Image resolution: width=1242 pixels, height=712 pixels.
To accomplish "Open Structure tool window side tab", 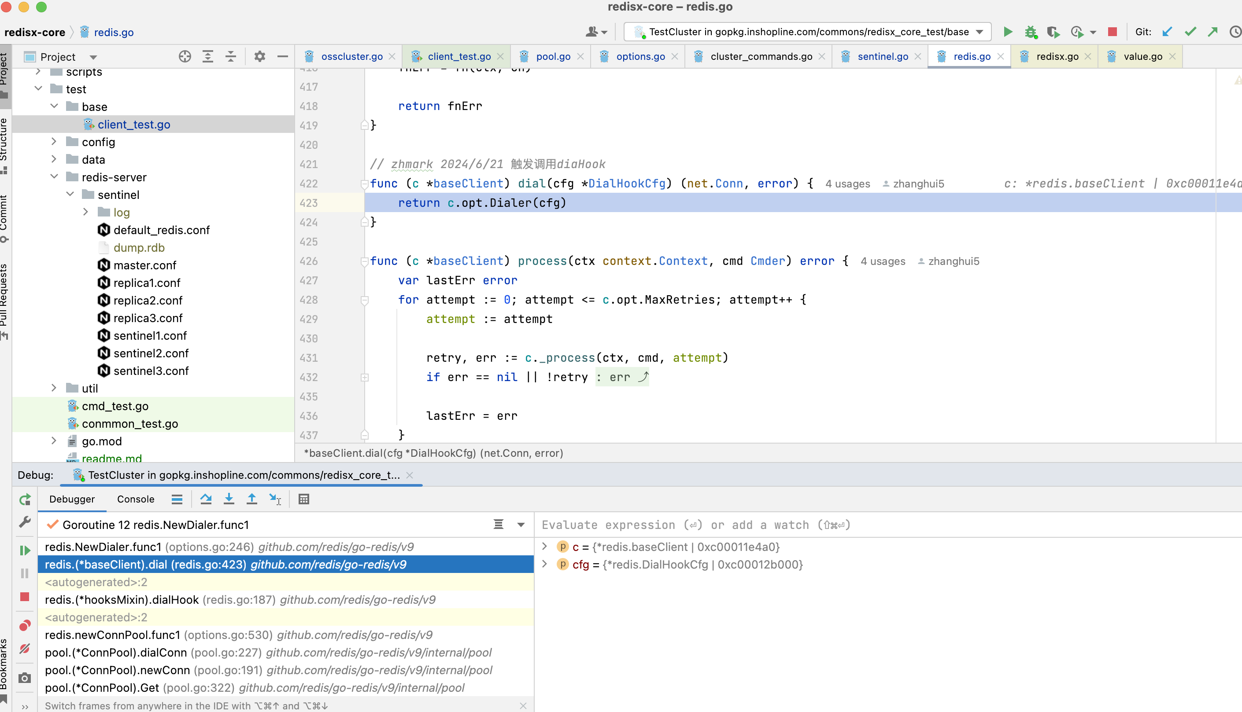I will pyautogui.click(x=4, y=146).
